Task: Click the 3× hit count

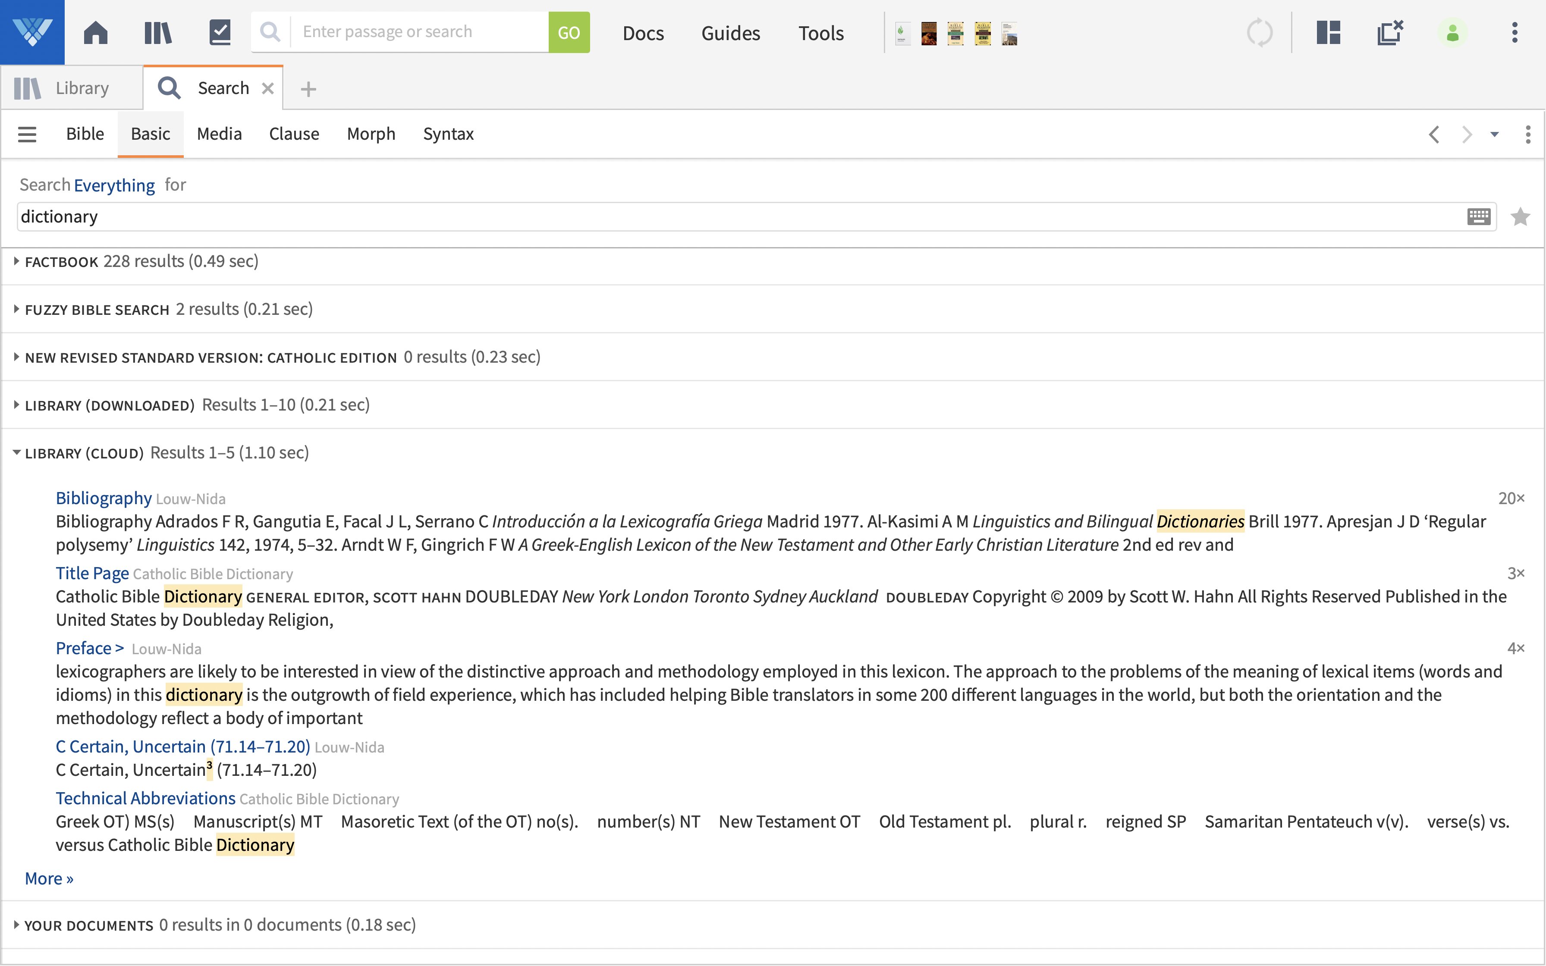Action: point(1516,573)
